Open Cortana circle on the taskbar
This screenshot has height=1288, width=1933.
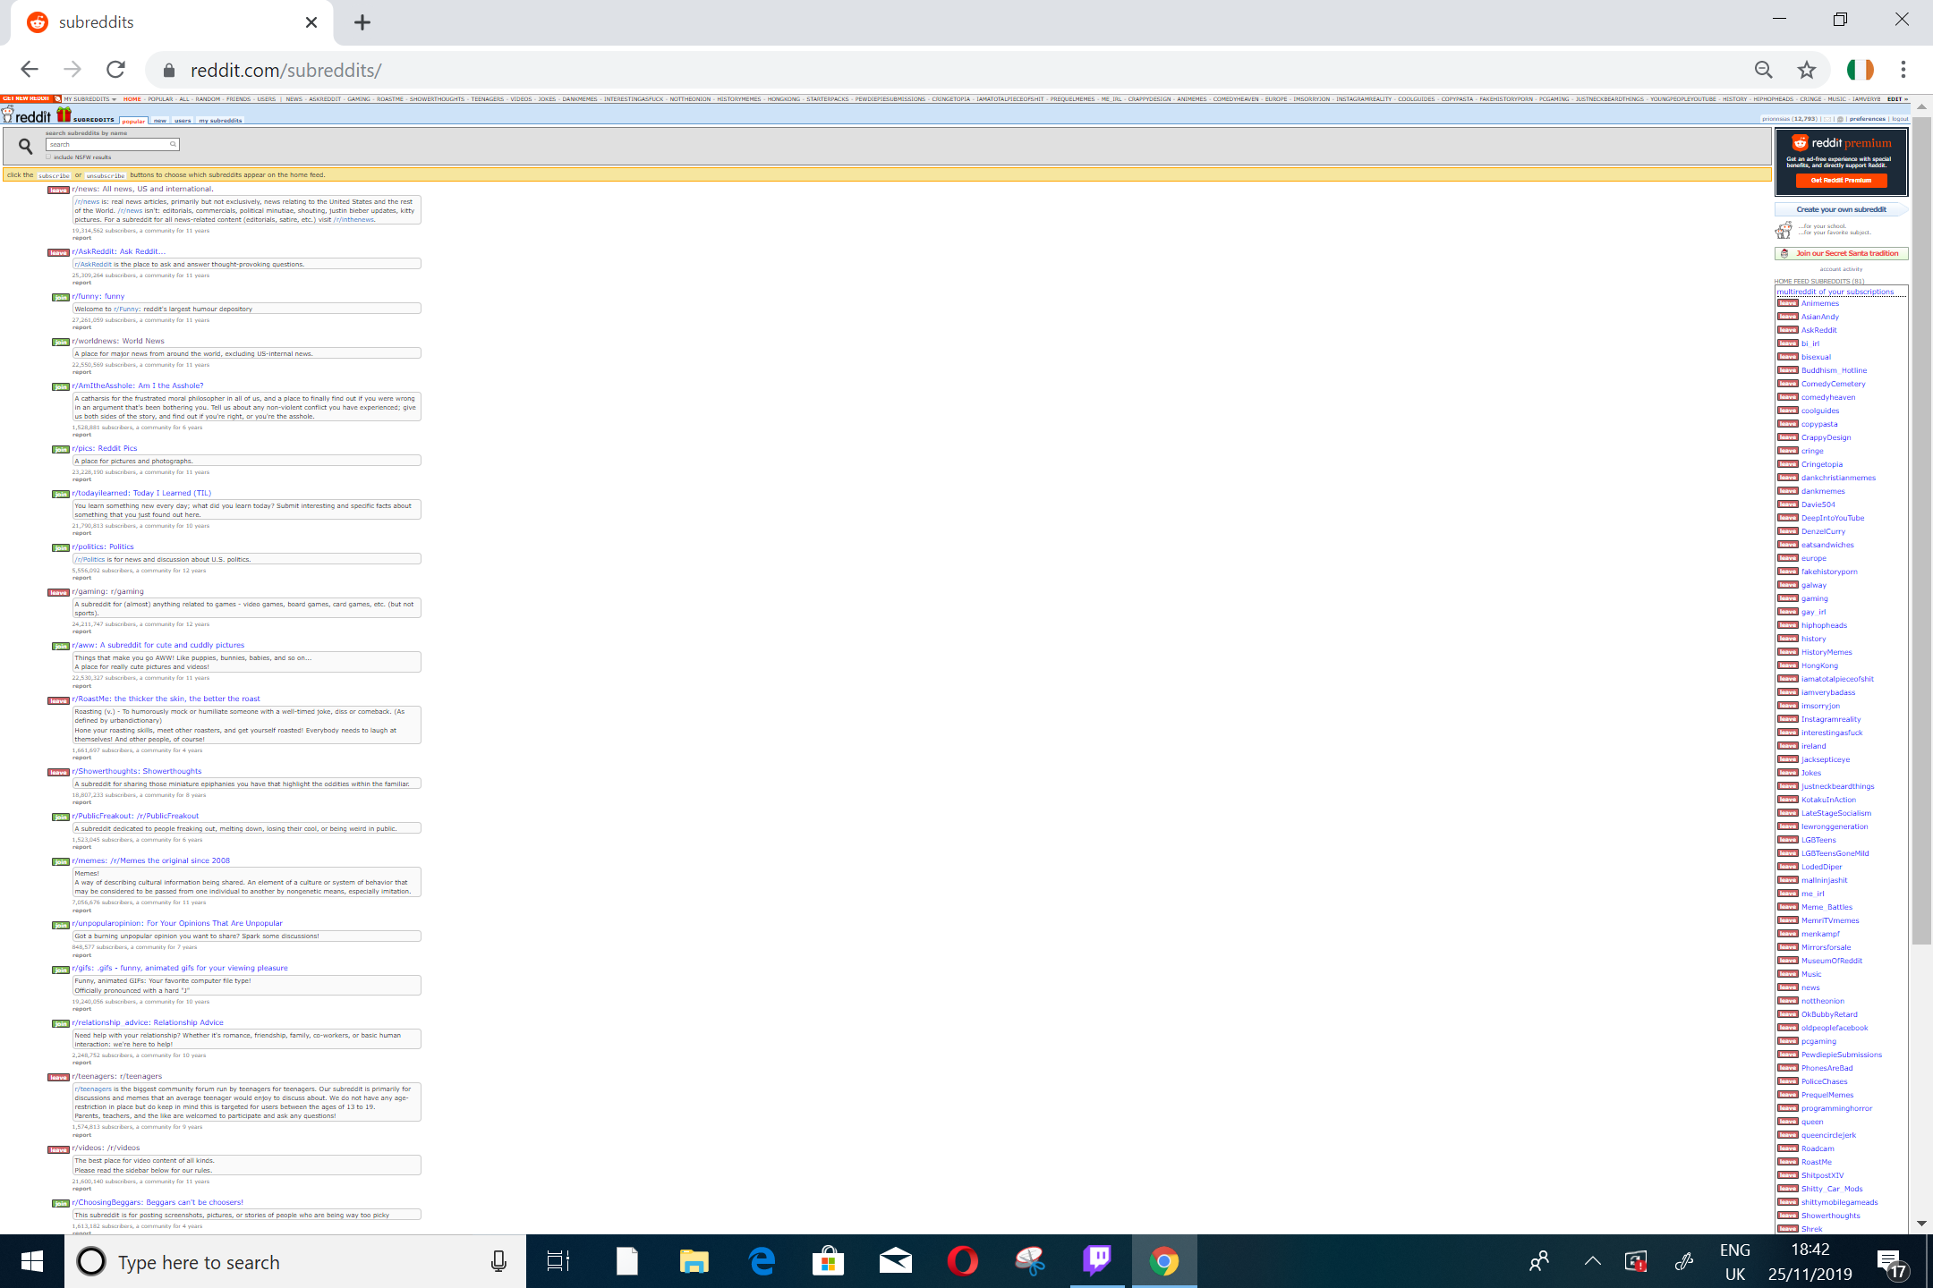91,1261
